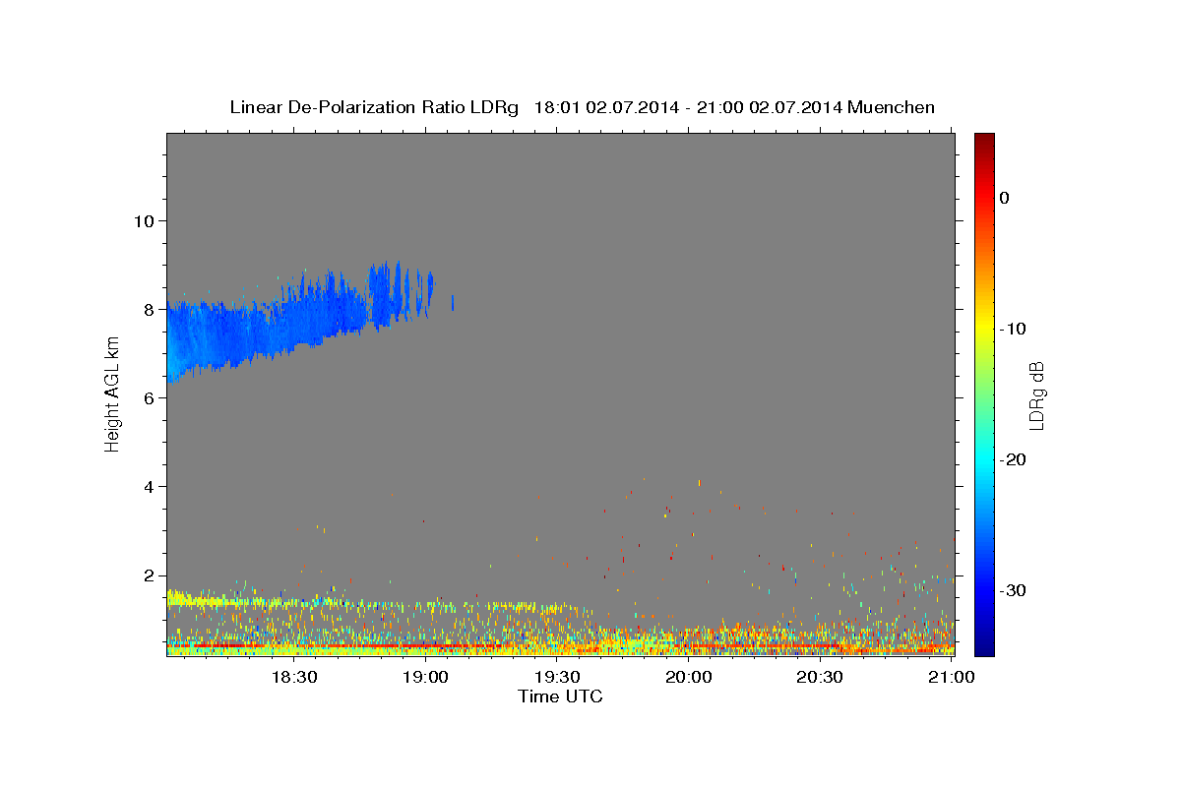This screenshot has width=1181, height=787.
Task: Click the "Height AGL km" axis label
Action: 112,394
